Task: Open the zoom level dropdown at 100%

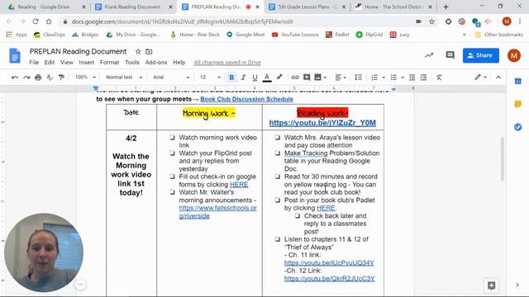Action: (x=85, y=77)
